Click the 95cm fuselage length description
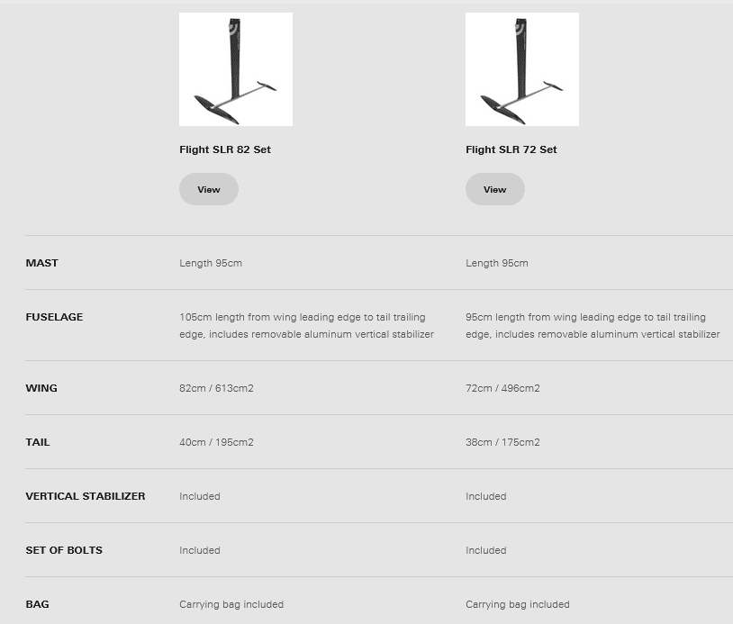The image size is (733, 624). 593,325
